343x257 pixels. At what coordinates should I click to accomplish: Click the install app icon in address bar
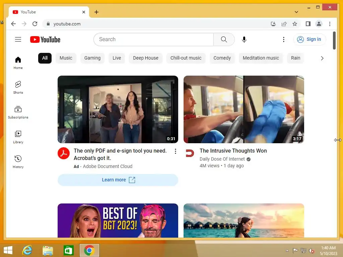coord(273,24)
